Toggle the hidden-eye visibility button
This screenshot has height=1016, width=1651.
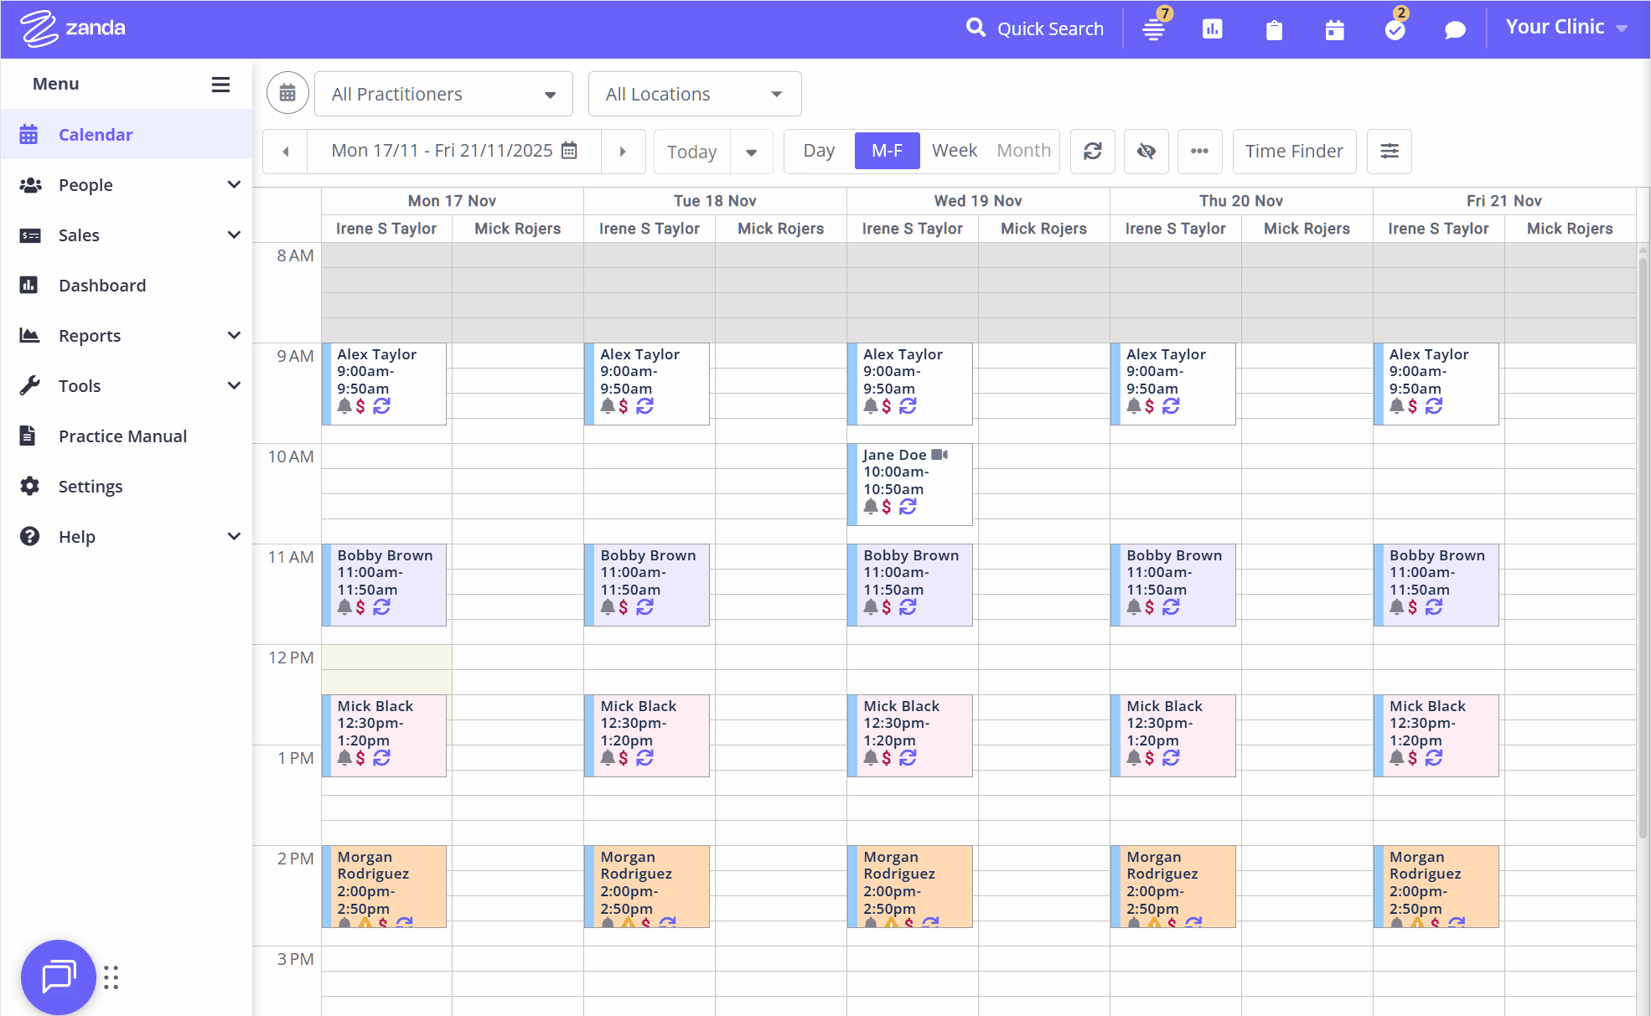(x=1146, y=151)
